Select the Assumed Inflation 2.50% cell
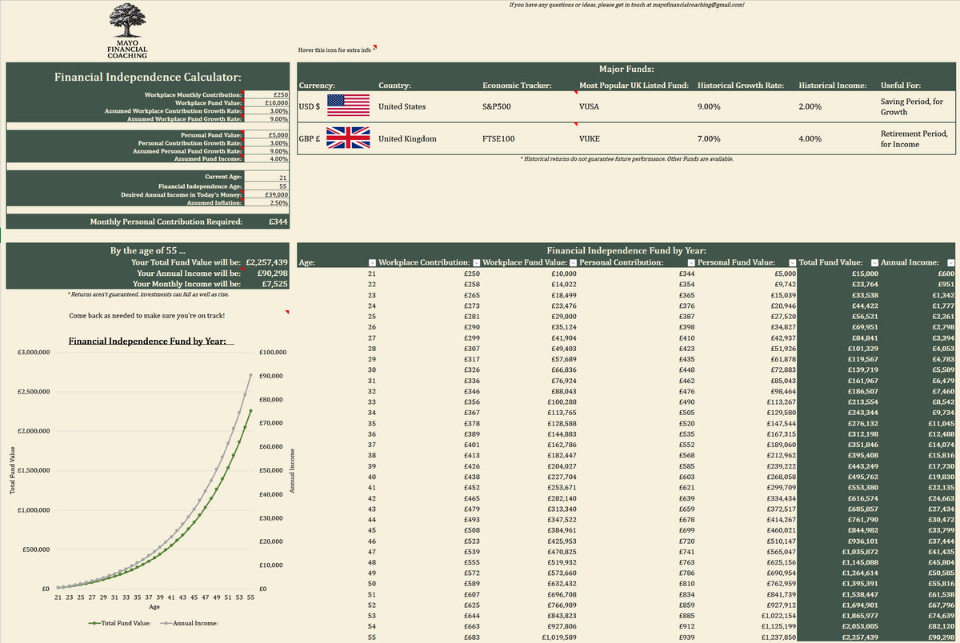 266,202
